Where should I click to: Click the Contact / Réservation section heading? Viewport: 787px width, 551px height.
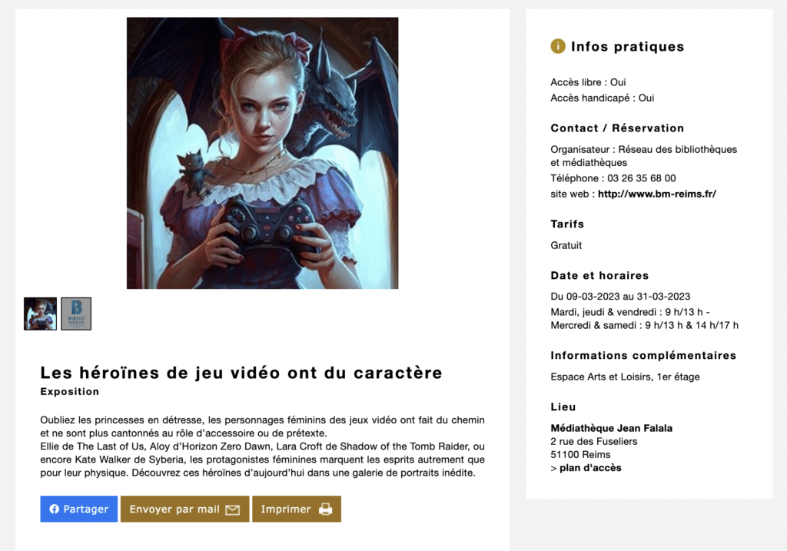point(617,128)
